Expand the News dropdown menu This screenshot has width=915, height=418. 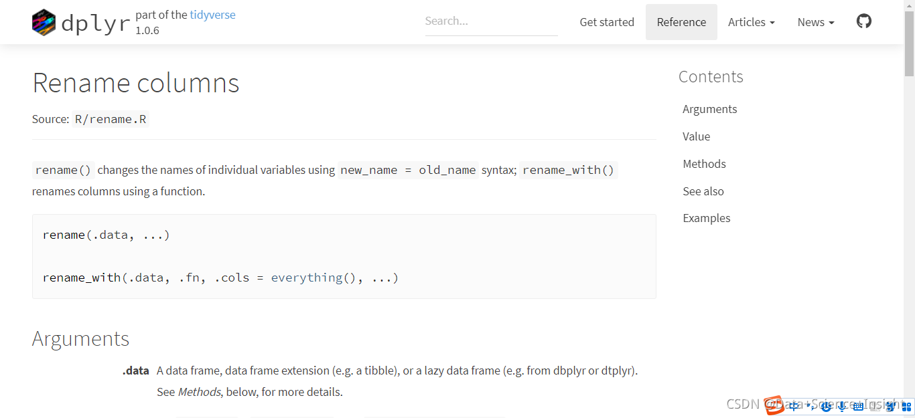pos(815,22)
